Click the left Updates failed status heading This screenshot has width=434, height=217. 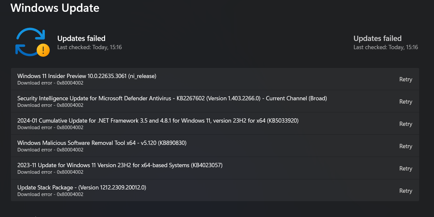tap(81, 38)
